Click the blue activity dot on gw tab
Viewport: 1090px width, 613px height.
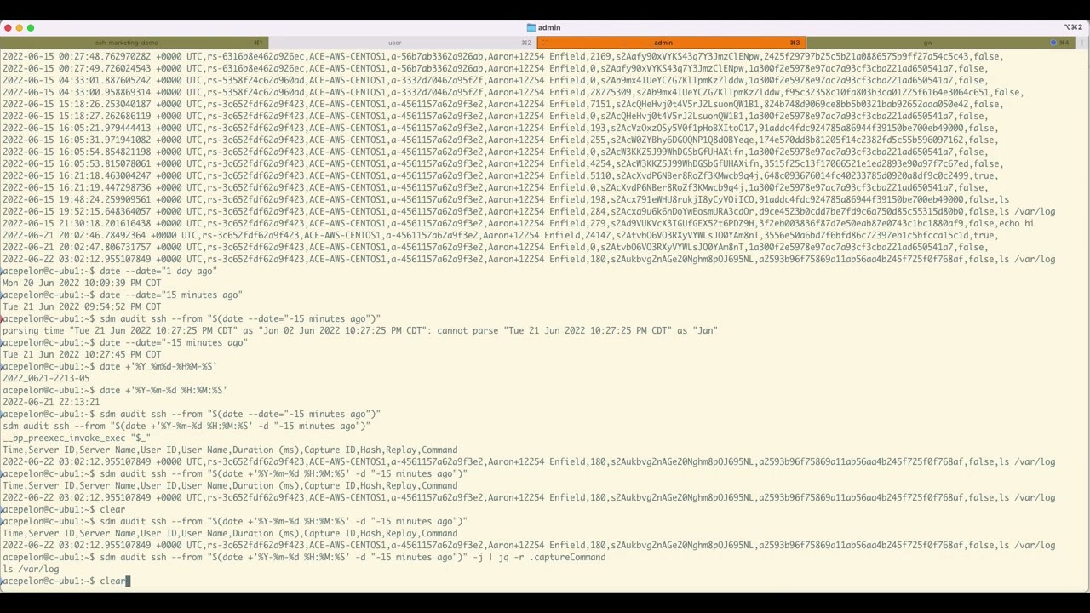pyautogui.click(x=1053, y=43)
